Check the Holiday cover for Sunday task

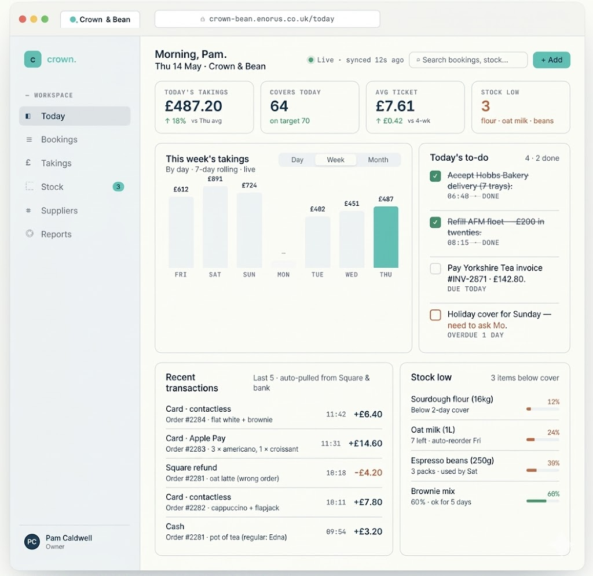[x=435, y=315]
